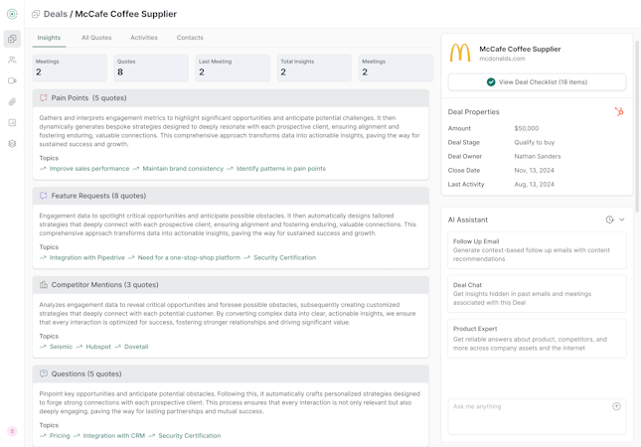Open the contacts person icon in sidebar

(x=12, y=60)
